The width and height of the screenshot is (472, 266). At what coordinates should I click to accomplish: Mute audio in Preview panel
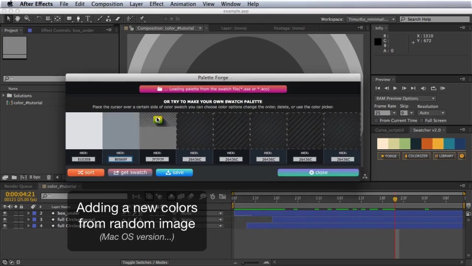(423, 88)
